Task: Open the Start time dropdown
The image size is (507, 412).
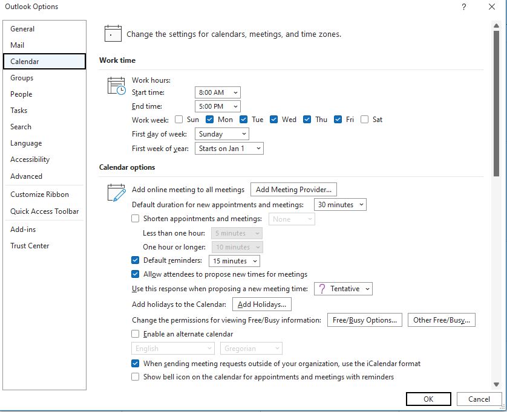Action: pyautogui.click(x=218, y=92)
